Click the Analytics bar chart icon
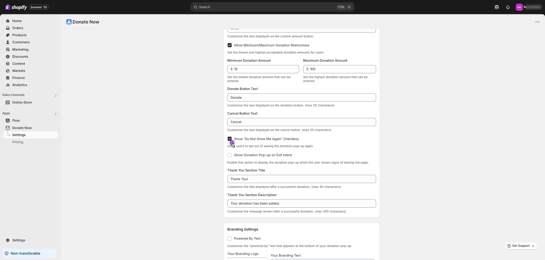This screenshot has height=260, width=545. [x=8, y=85]
